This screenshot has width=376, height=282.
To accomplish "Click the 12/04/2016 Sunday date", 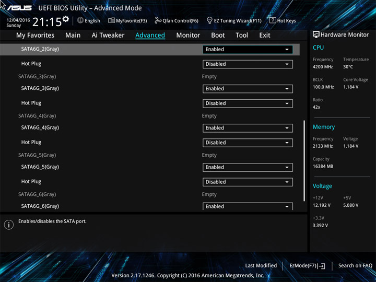I will tap(18, 22).
